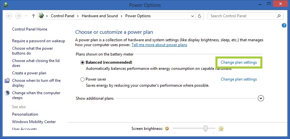The image size is (290, 139).
Task: Go to Hardware and Sound breadcrumb
Action: coord(100,16)
